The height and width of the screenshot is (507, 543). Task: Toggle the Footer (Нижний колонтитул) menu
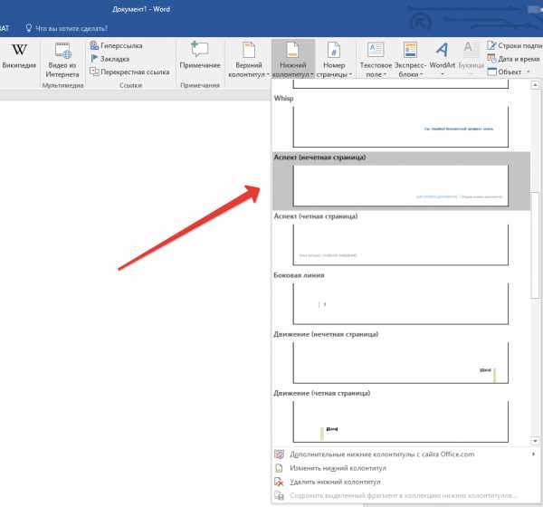click(293, 60)
